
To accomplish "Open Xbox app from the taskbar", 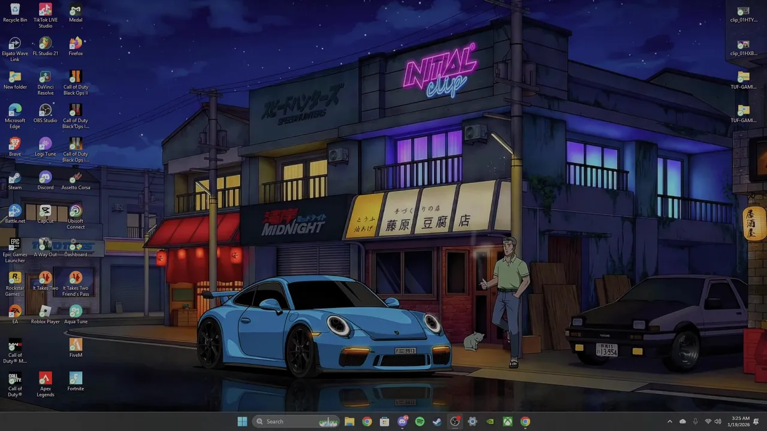I will coord(508,421).
